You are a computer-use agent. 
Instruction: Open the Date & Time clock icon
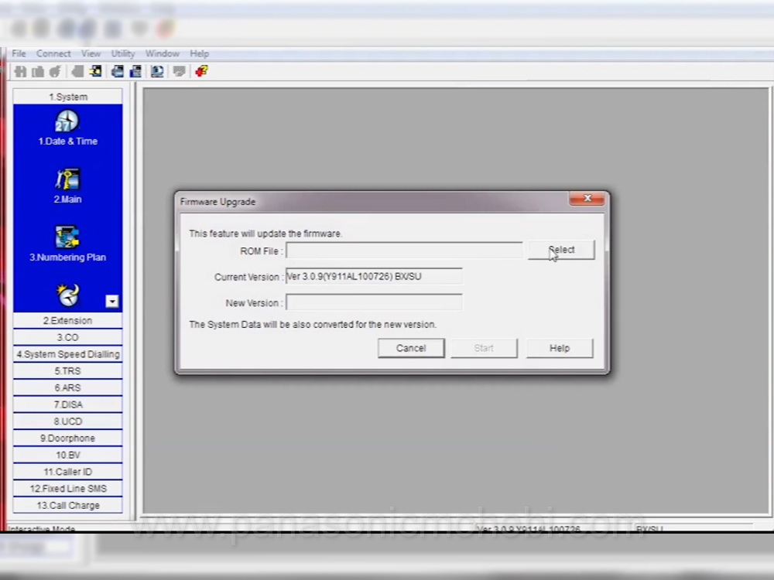(67, 122)
